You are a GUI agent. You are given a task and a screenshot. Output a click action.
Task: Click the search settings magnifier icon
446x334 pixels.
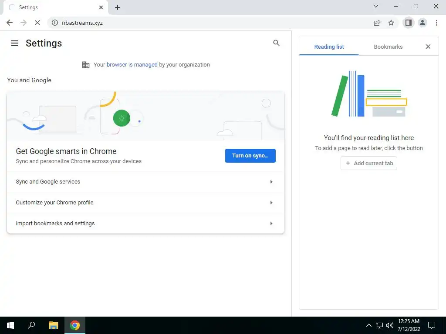[276, 43]
